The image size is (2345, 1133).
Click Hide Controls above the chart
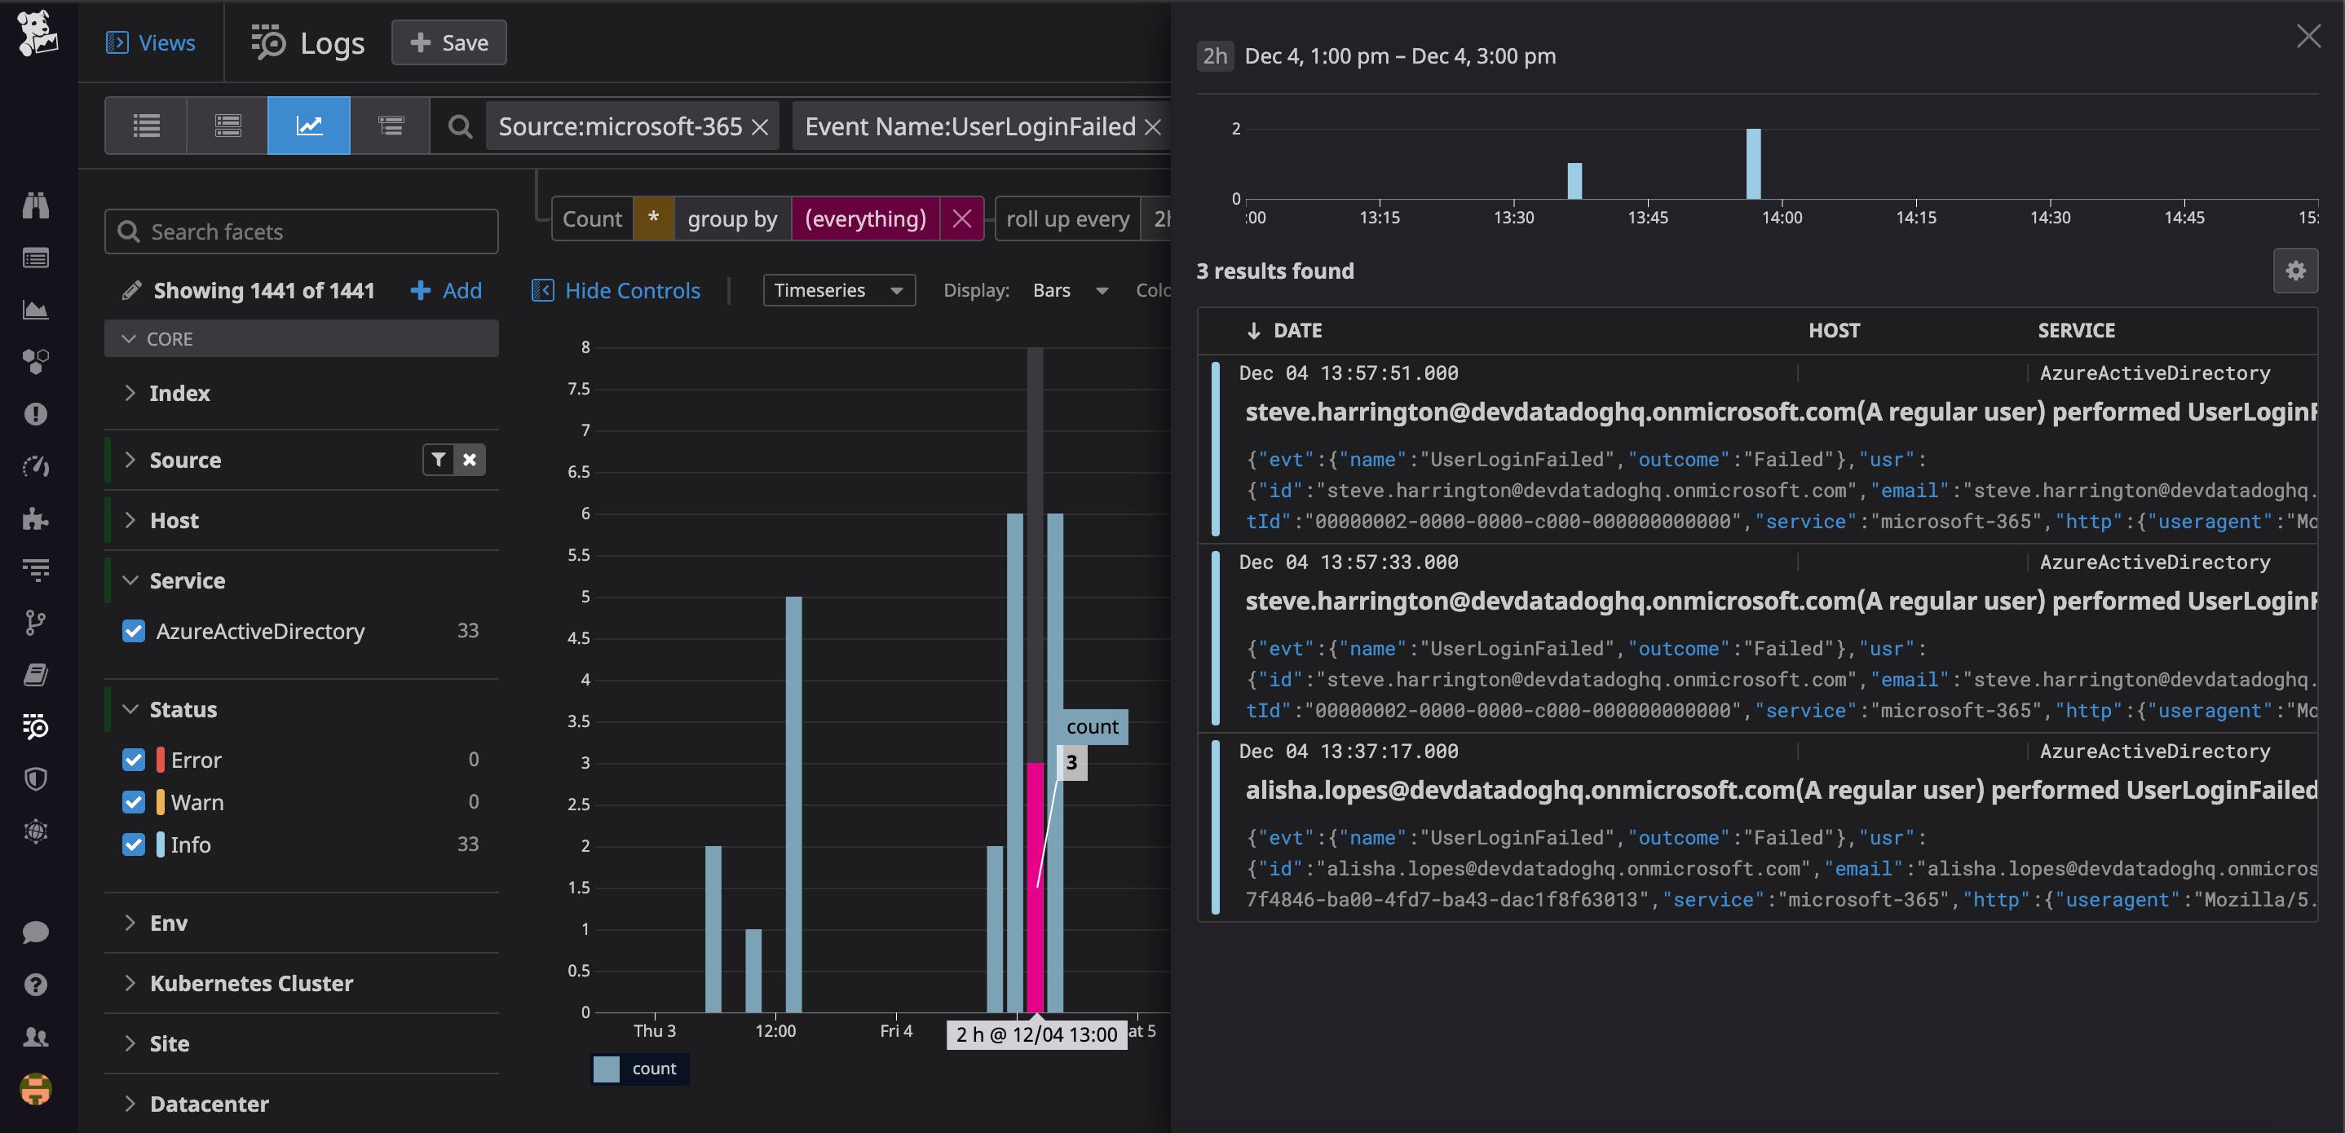tap(616, 289)
